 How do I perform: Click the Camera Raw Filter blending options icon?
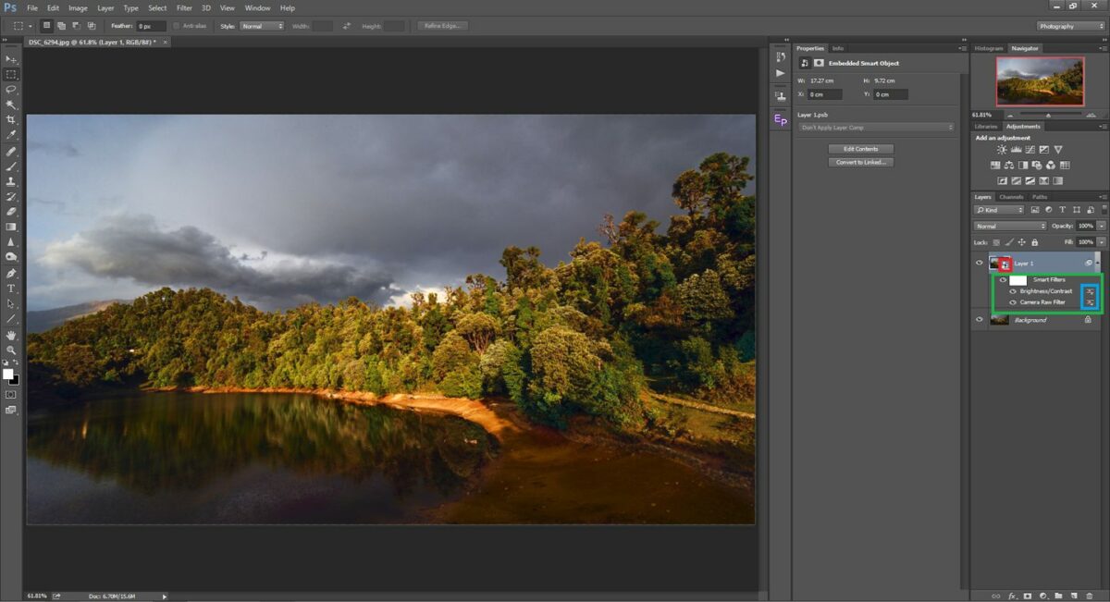coord(1091,301)
